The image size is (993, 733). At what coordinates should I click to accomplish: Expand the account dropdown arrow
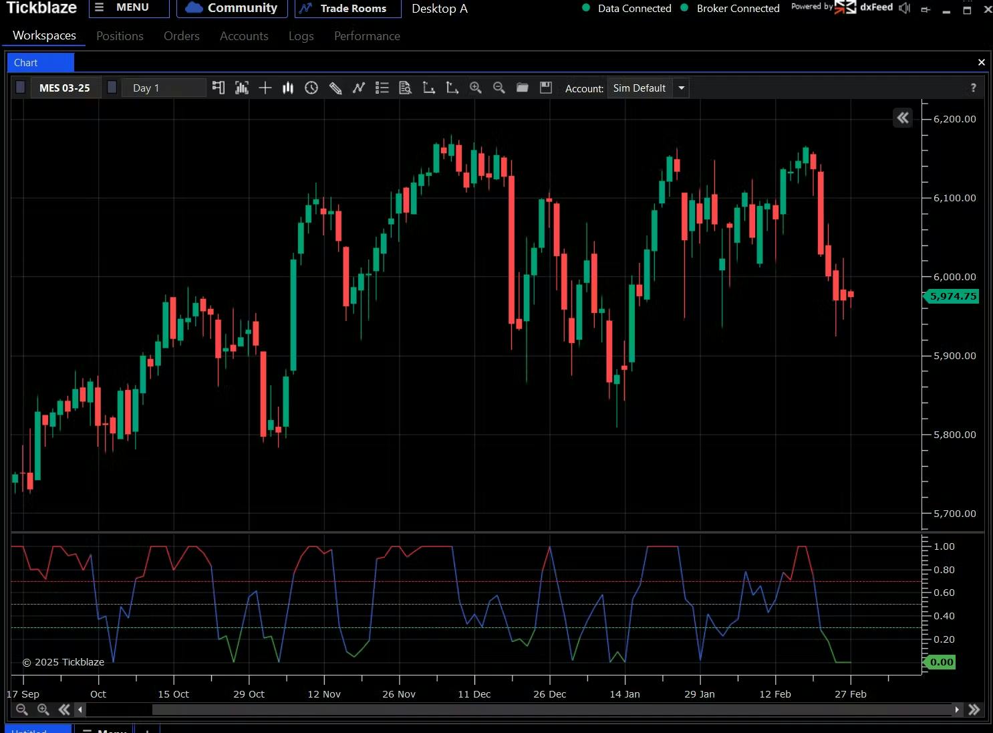[x=682, y=88]
